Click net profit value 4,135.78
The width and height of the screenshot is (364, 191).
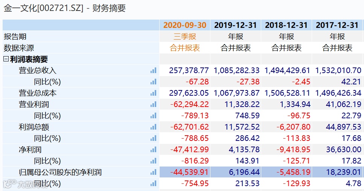click(x=244, y=150)
